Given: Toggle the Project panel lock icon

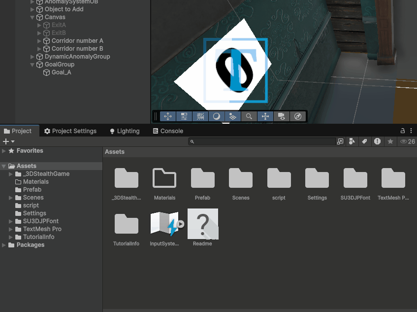Looking at the screenshot, I should click(403, 131).
